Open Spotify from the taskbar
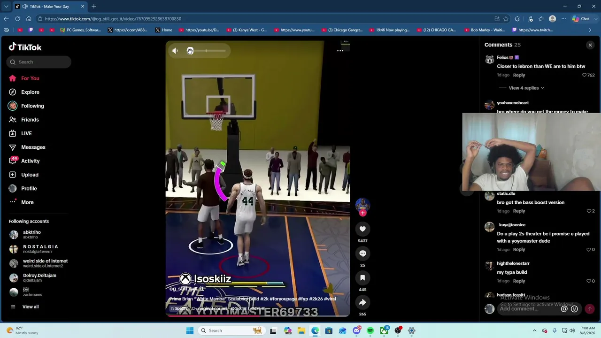Viewport: 601px width, 338px height. click(x=370, y=330)
